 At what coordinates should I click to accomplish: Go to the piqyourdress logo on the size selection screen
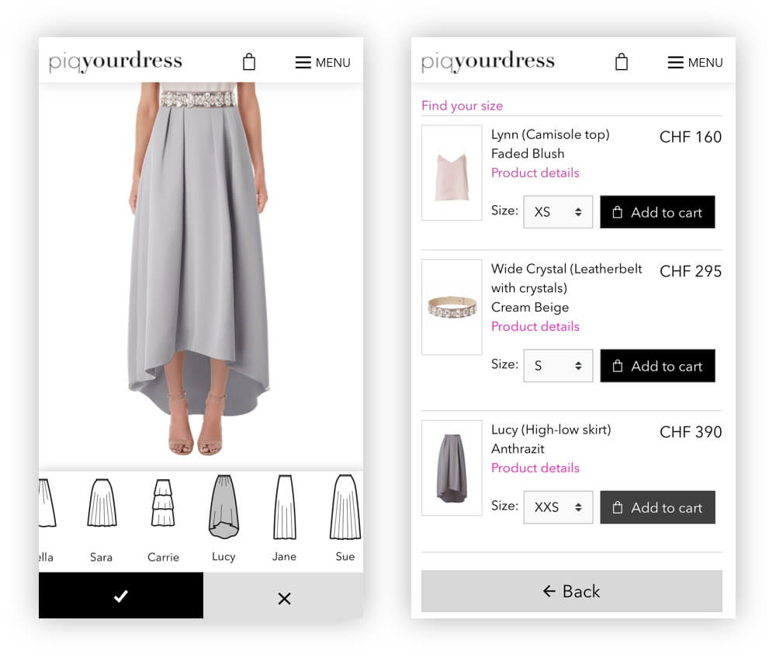coord(488,61)
